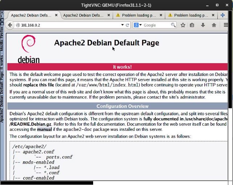This screenshot has width=233, height=185.
Task: Click the horizontal scrollbar thumb at bottom
Action: (47, 183)
